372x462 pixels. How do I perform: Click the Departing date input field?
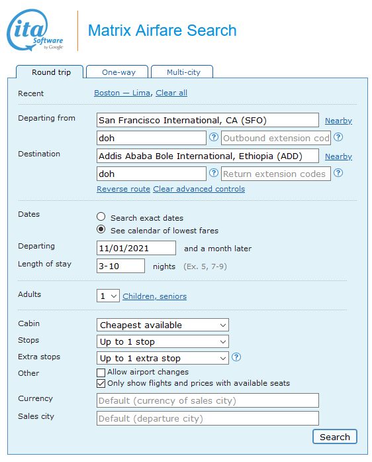pyautogui.click(x=136, y=248)
